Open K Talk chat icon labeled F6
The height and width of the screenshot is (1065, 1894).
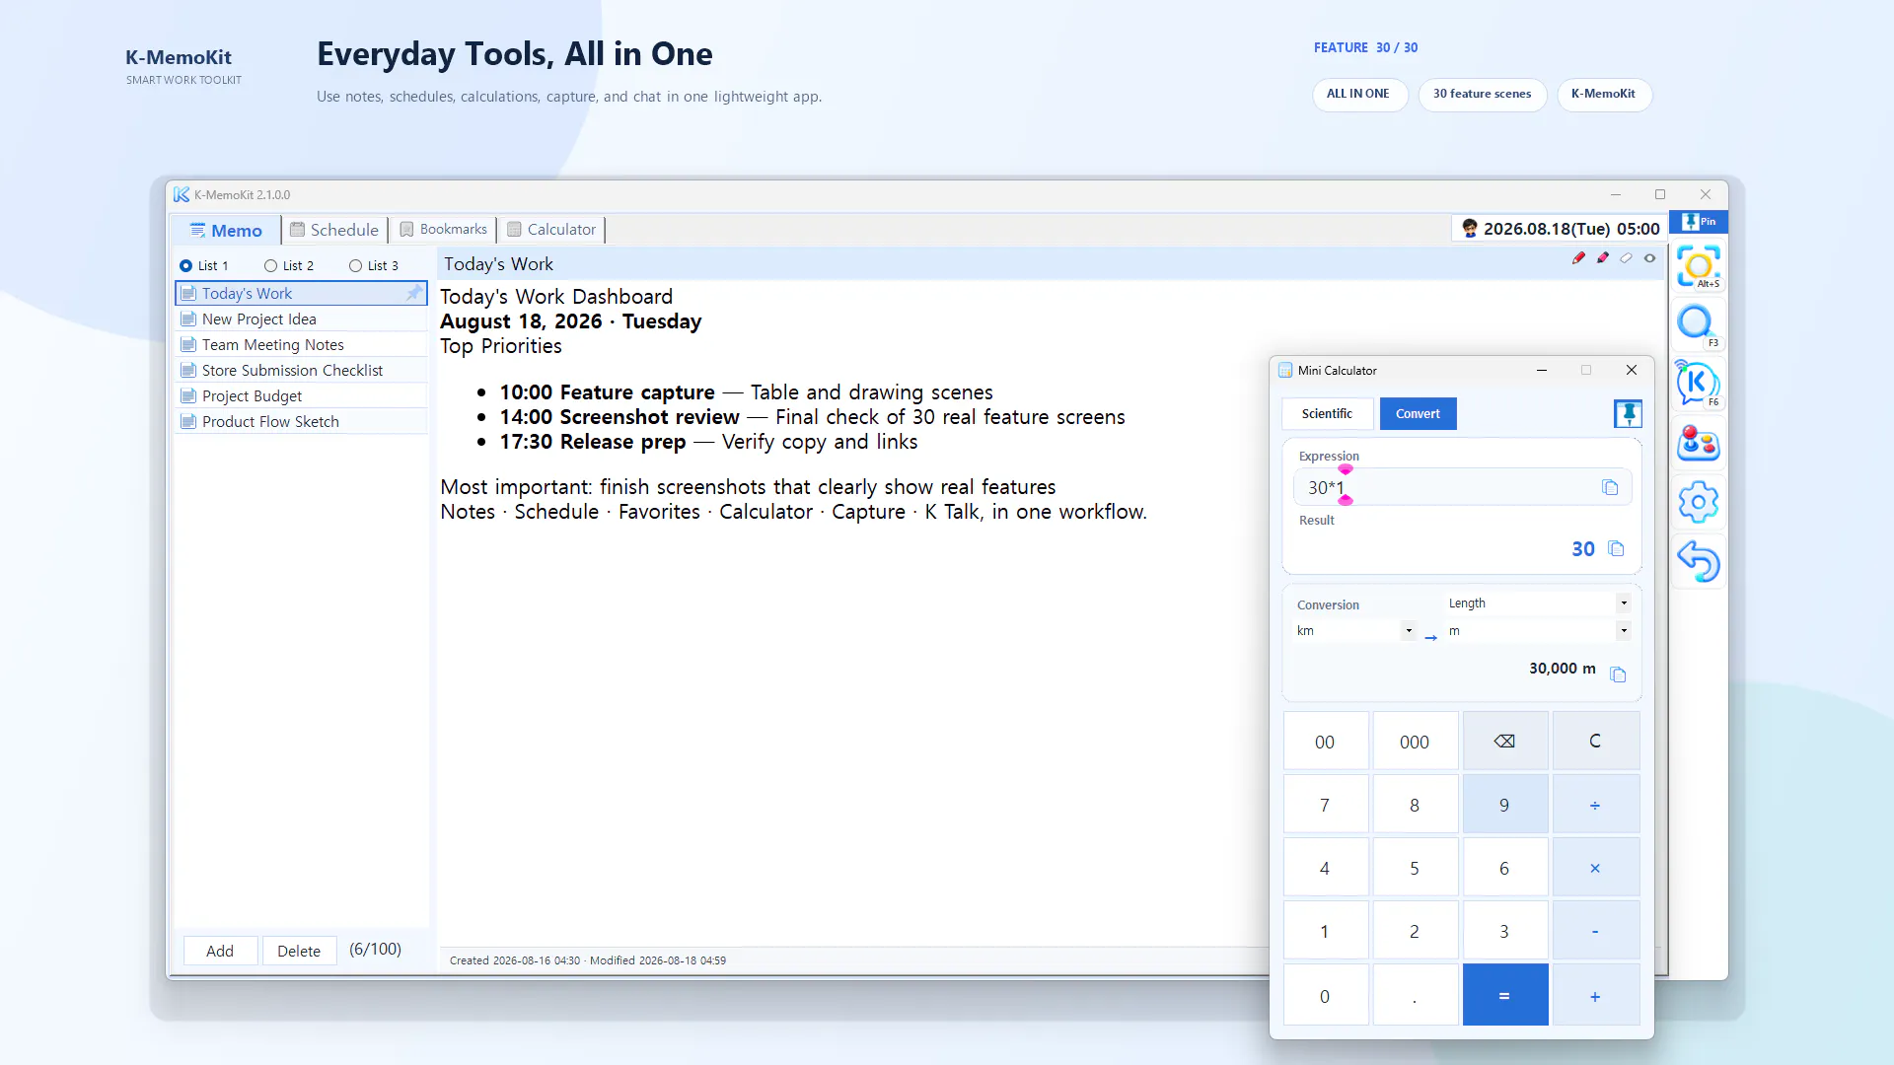point(1699,384)
